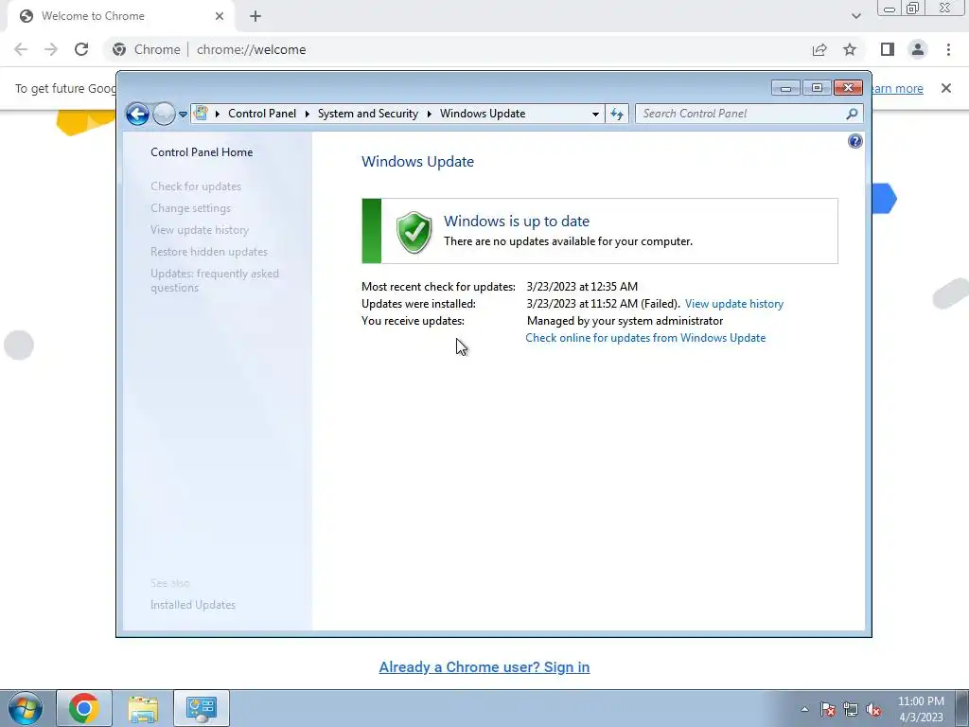
Task: Click the search magnifier icon
Action: point(853,114)
